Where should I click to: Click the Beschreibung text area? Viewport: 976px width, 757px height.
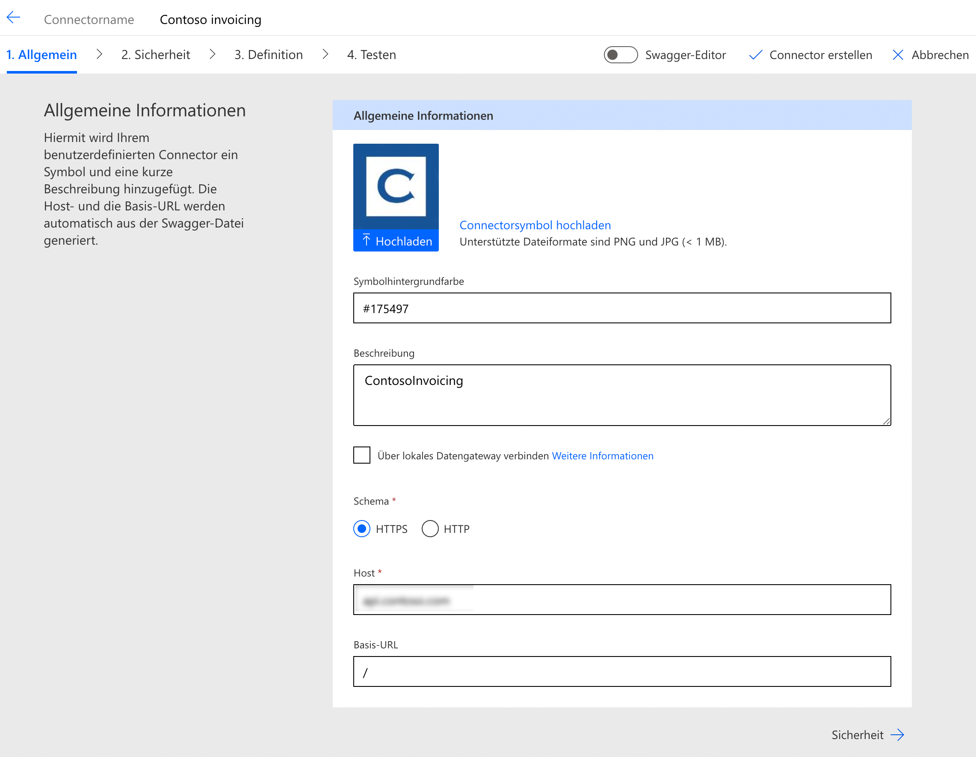tap(622, 395)
